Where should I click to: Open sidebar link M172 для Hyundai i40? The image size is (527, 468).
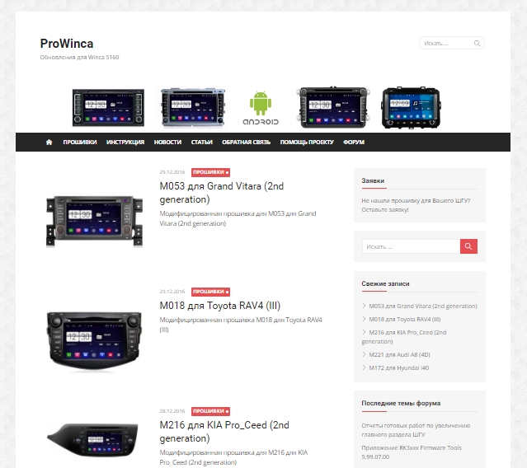point(398,368)
